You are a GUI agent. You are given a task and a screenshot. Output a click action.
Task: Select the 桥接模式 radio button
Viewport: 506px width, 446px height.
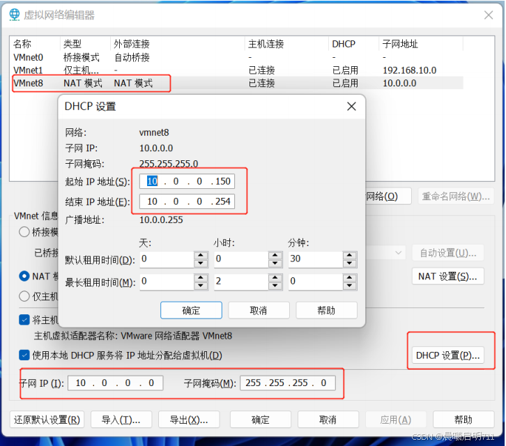tap(24, 232)
